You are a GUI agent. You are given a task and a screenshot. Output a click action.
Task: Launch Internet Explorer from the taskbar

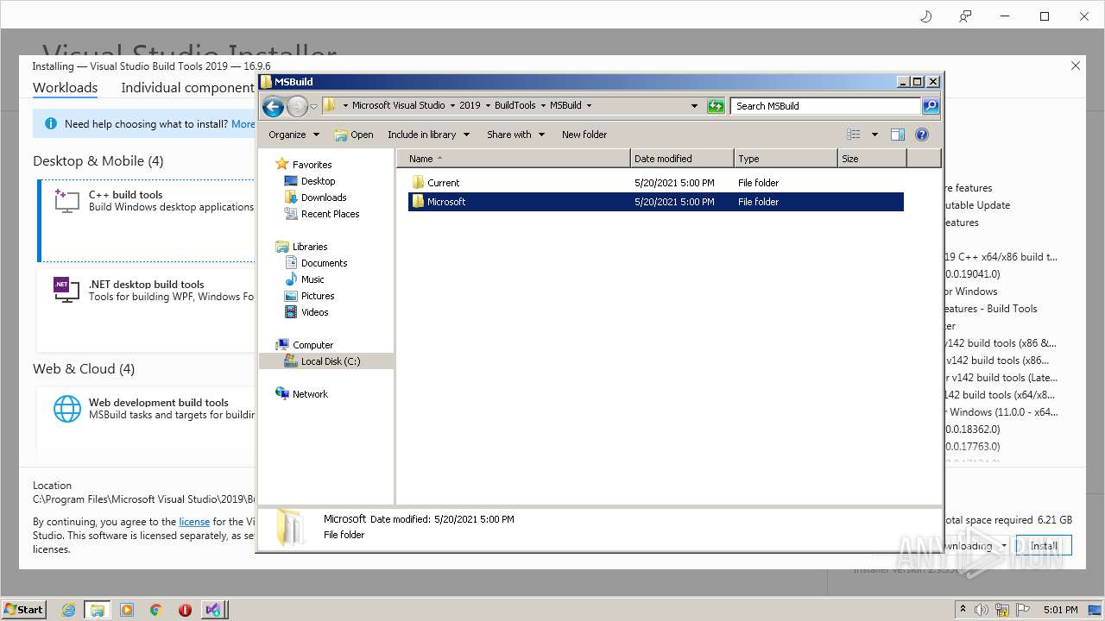[x=68, y=610]
